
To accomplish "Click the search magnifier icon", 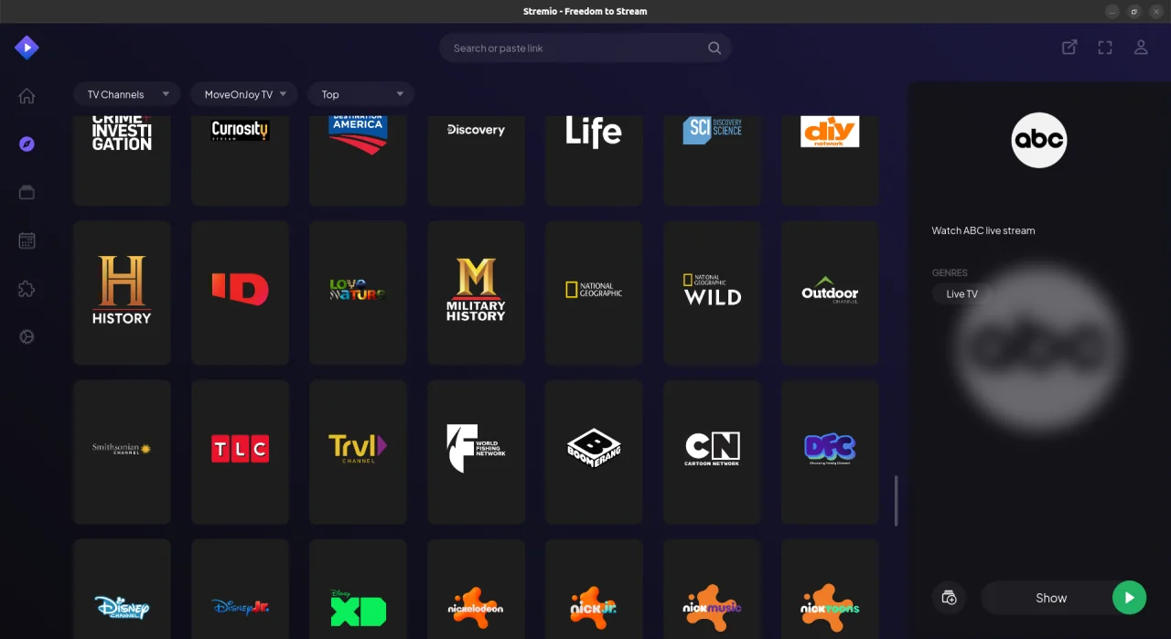I will pos(714,48).
